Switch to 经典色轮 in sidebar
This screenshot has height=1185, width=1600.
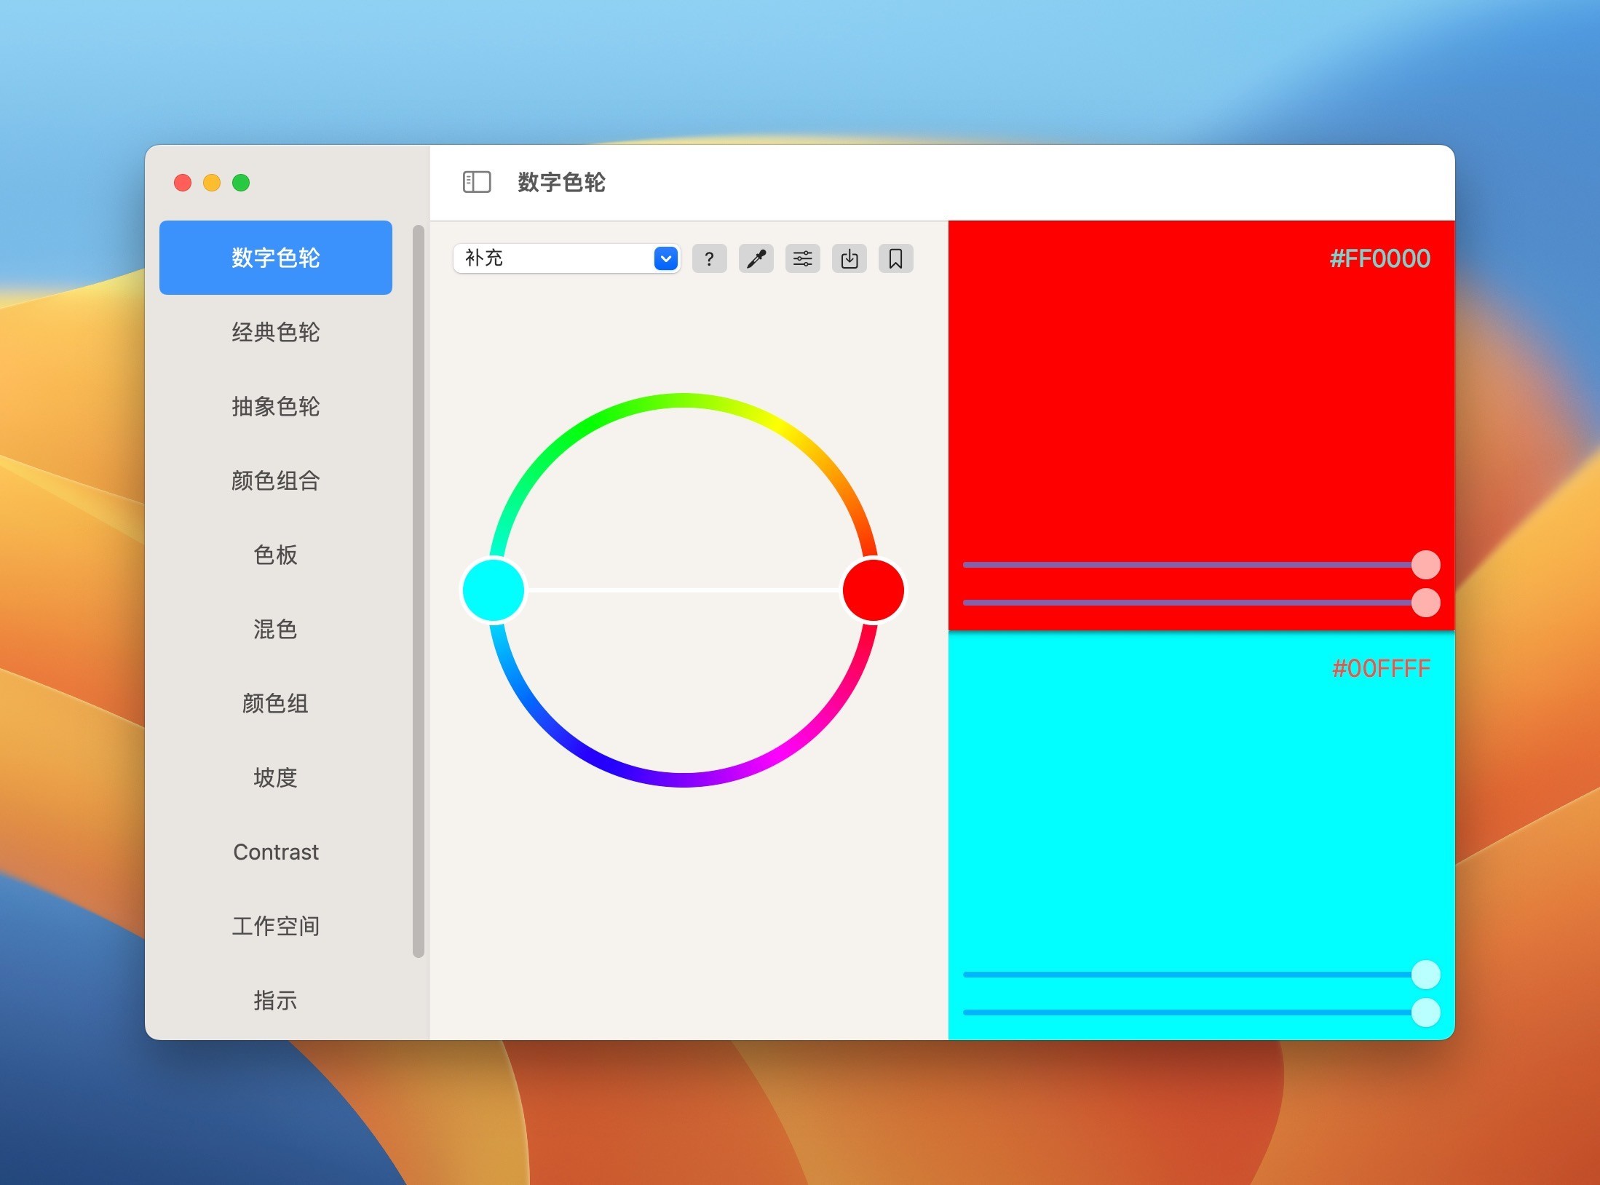point(275,332)
